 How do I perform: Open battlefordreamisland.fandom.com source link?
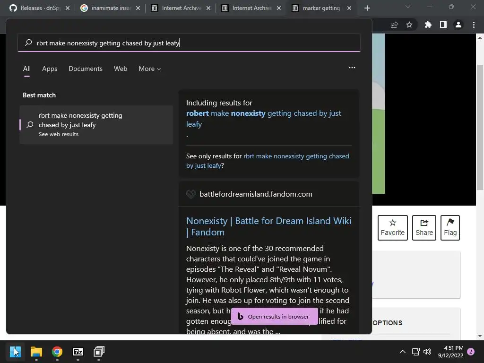[x=256, y=194]
